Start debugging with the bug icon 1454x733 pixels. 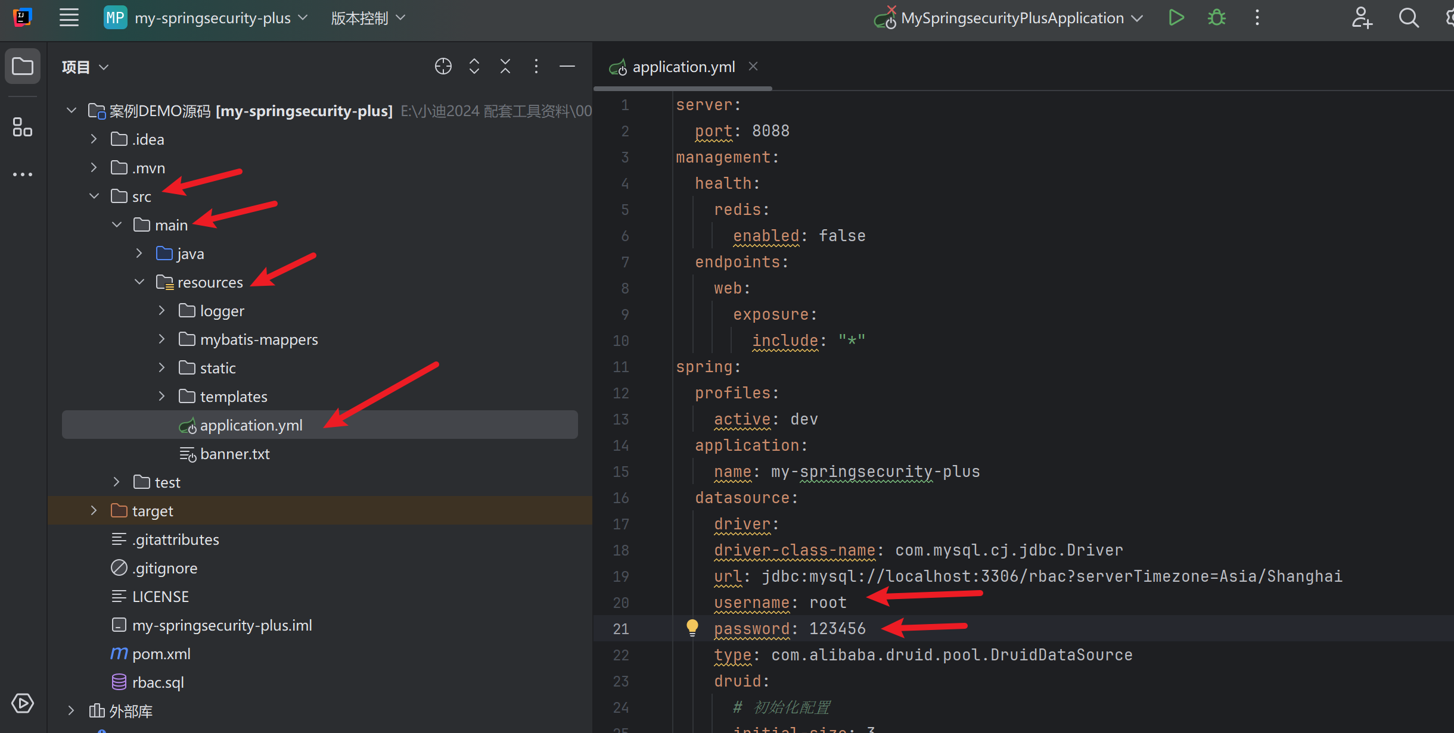click(x=1216, y=18)
